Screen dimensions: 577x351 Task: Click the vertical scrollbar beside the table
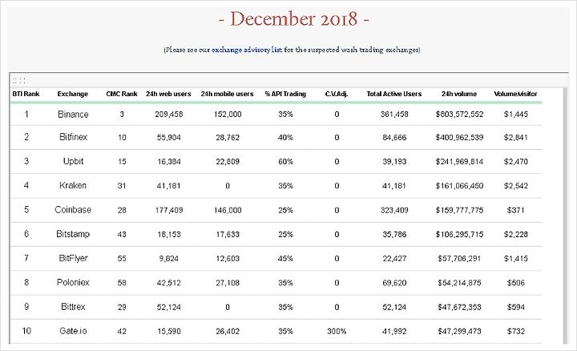(x=566, y=216)
